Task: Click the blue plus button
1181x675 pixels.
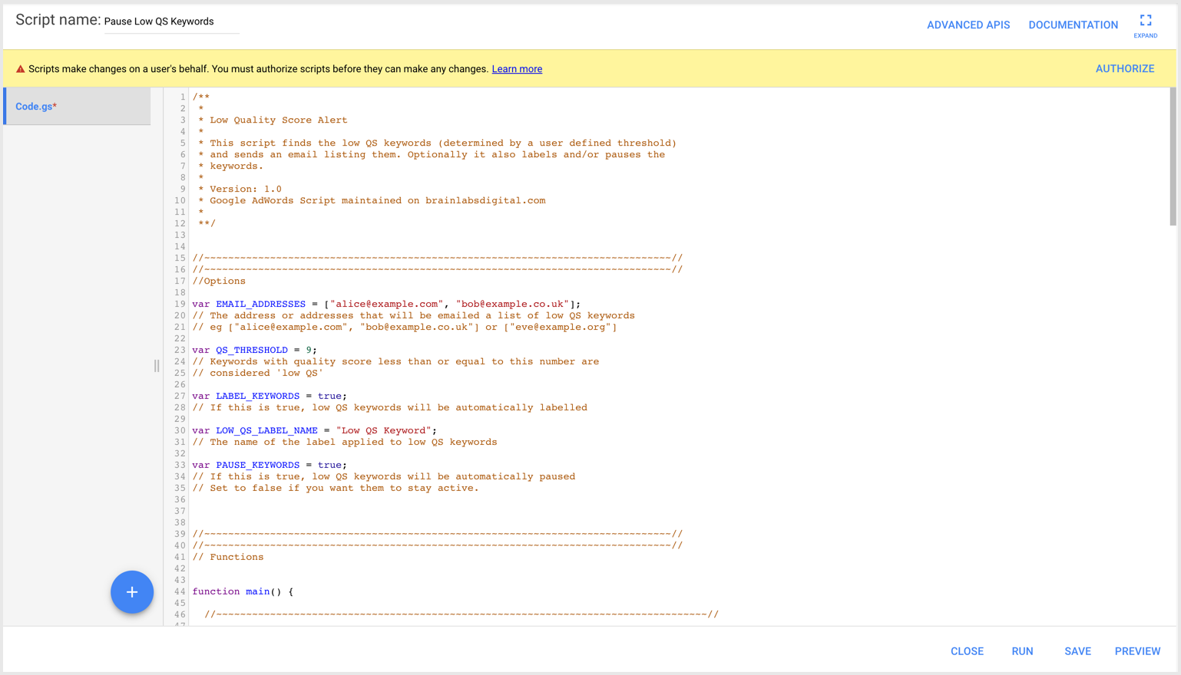Action: [x=131, y=592]
